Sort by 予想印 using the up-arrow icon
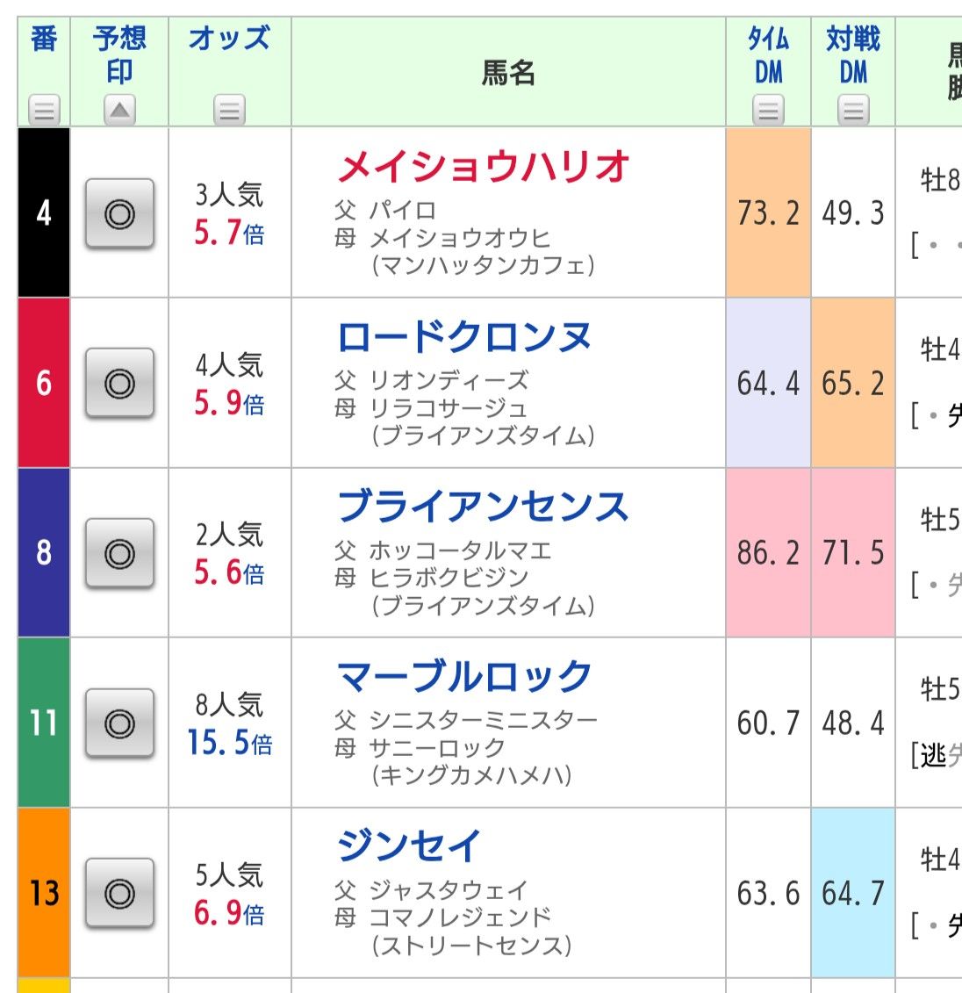Image resolution: width=962 pixels, height=993 pixels. (x=119, y=111)
